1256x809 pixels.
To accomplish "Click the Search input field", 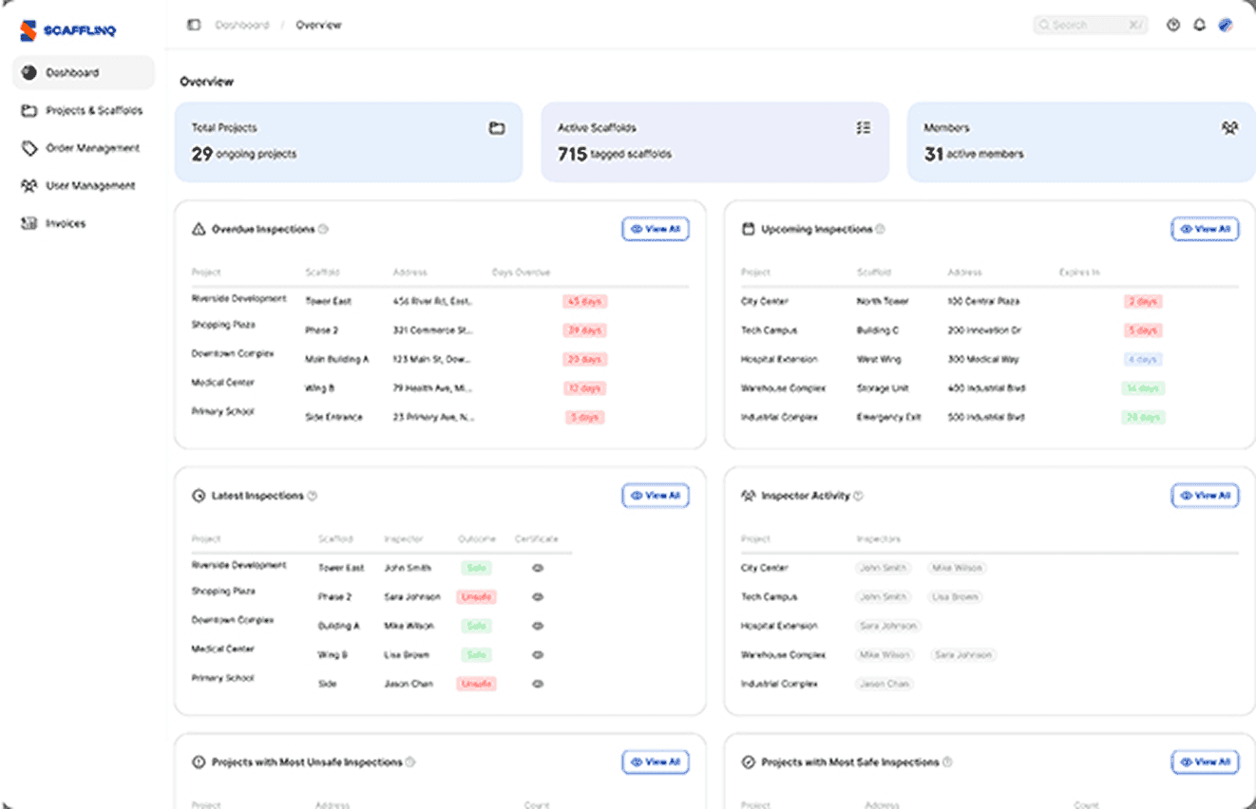I will pos(1091,26).
